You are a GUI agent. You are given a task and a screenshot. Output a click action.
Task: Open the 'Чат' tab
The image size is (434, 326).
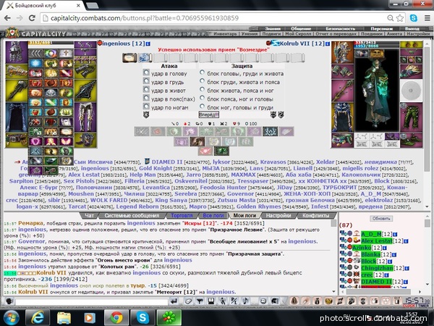coord(89,215)
